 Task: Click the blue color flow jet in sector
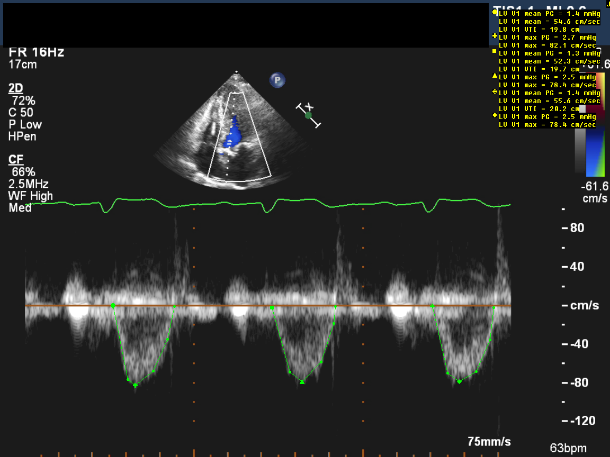tap(233, 135)
